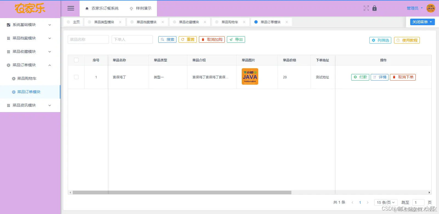Click the 跳至 page number input
This screenshot has width=439, height=214.
coord(418,202)
